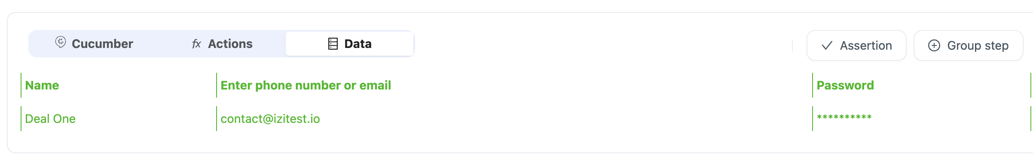
Task: Edit the Deal One name cell
Action: [x=119, y=119]
